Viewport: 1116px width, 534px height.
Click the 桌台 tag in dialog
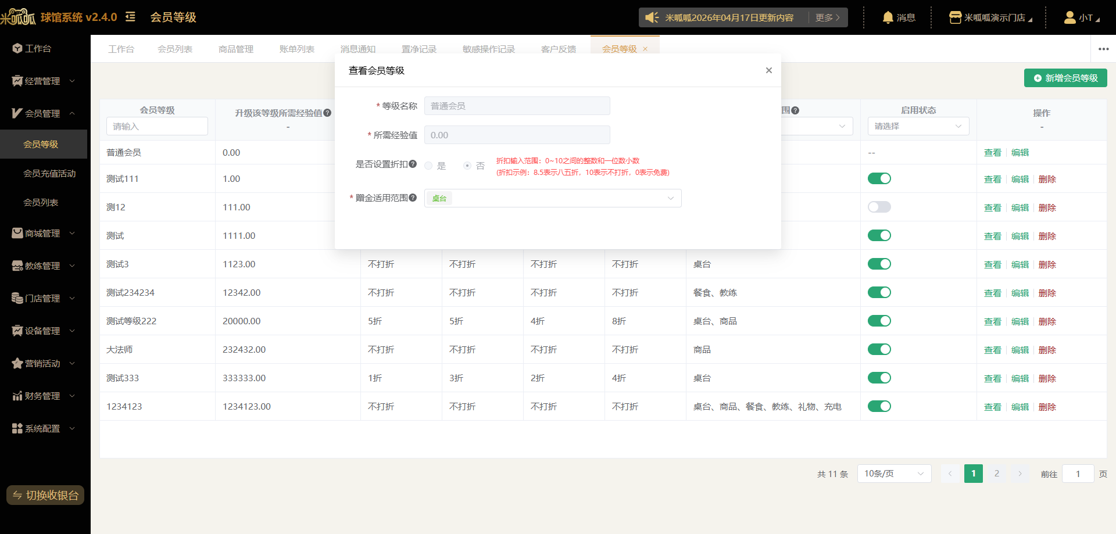(x=439, y=198)
